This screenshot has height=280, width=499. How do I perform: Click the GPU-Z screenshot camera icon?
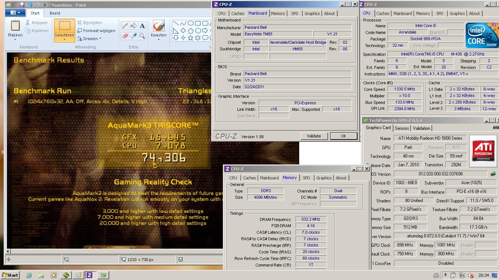pos(496,128)
